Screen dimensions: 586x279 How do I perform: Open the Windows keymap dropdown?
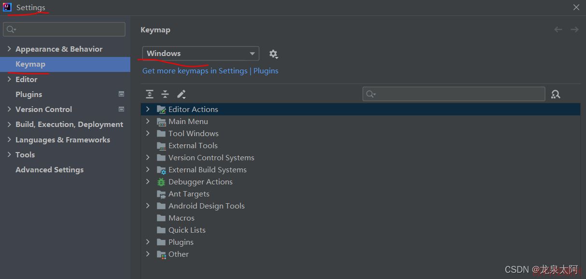200,54
